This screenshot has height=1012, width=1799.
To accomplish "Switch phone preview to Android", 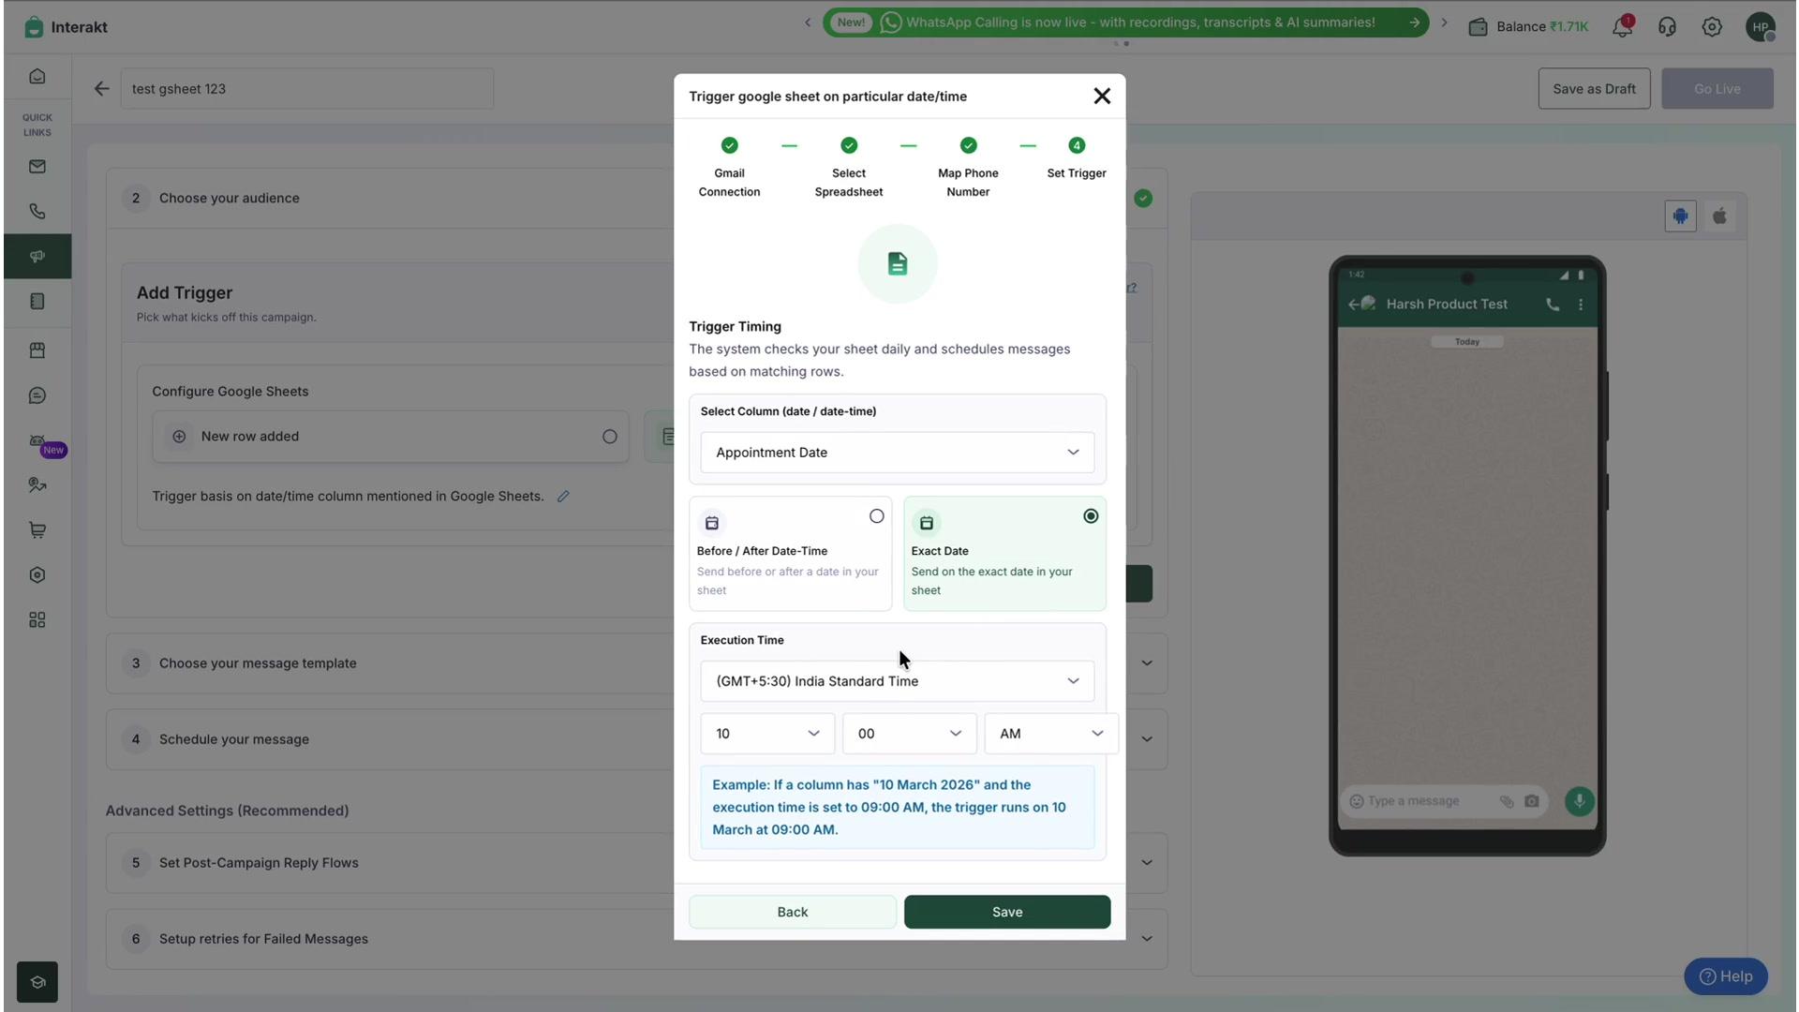I will (x=1680, y=216).
